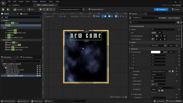Viewport: 183px width, 103px height.
Task: Open the Content Drawer
Action: click(8, 101)
